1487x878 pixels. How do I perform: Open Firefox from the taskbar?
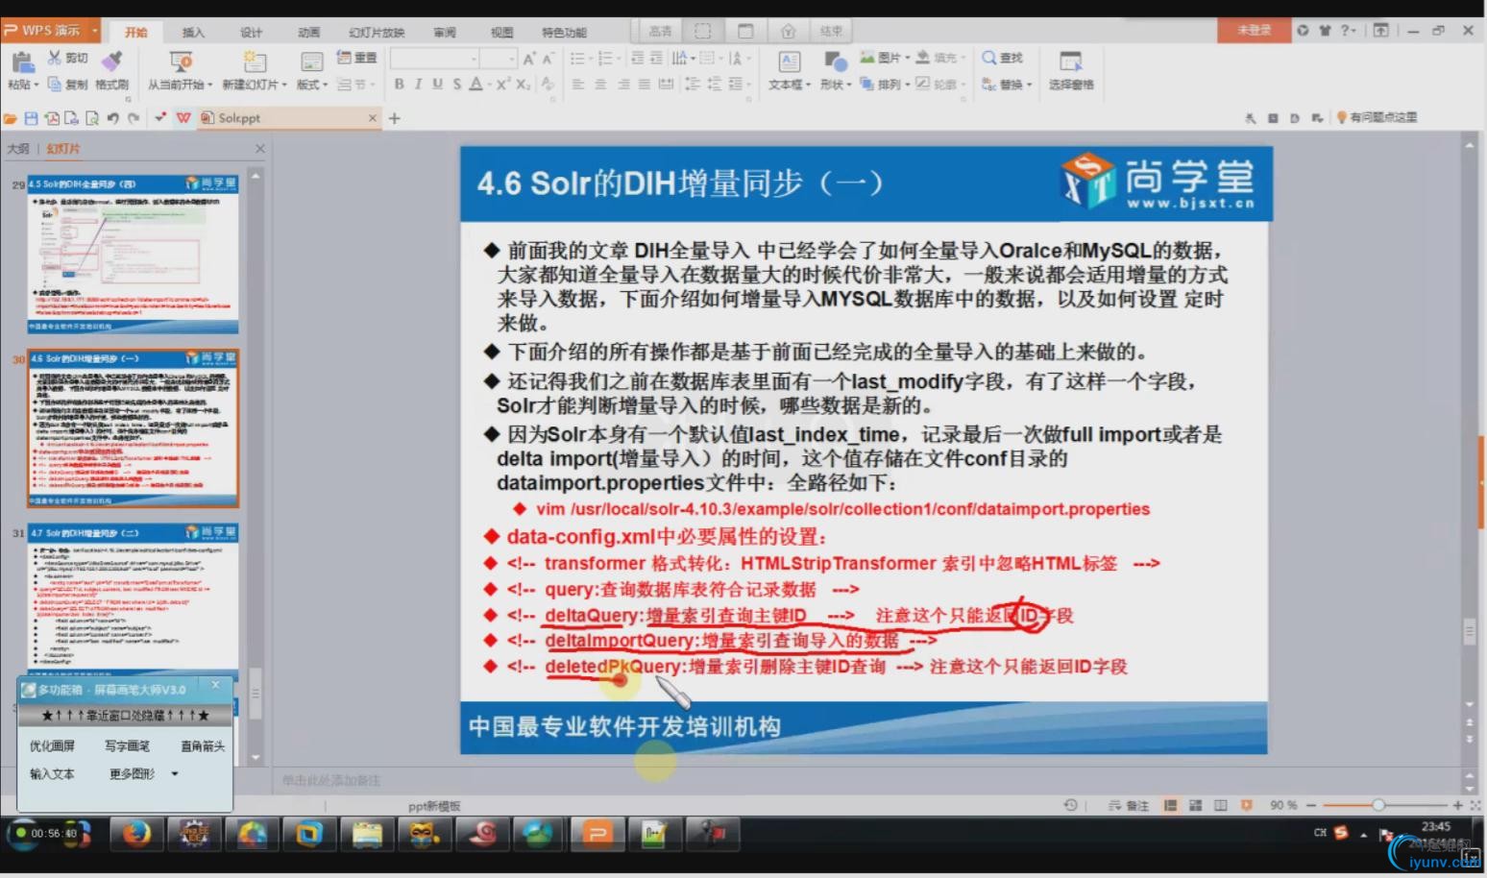[x=135, y=834]
